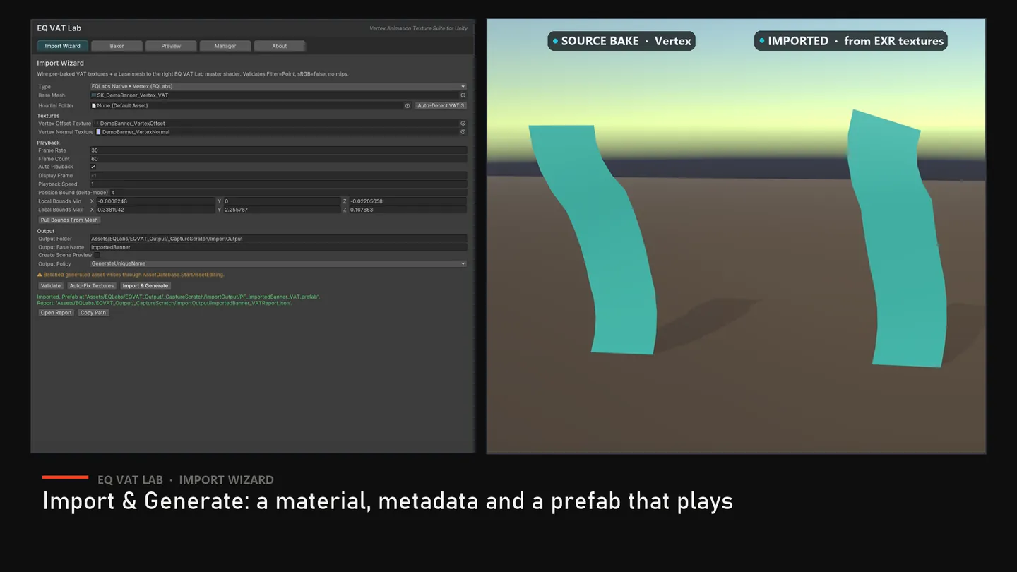Click the Frame Count field

278,159
